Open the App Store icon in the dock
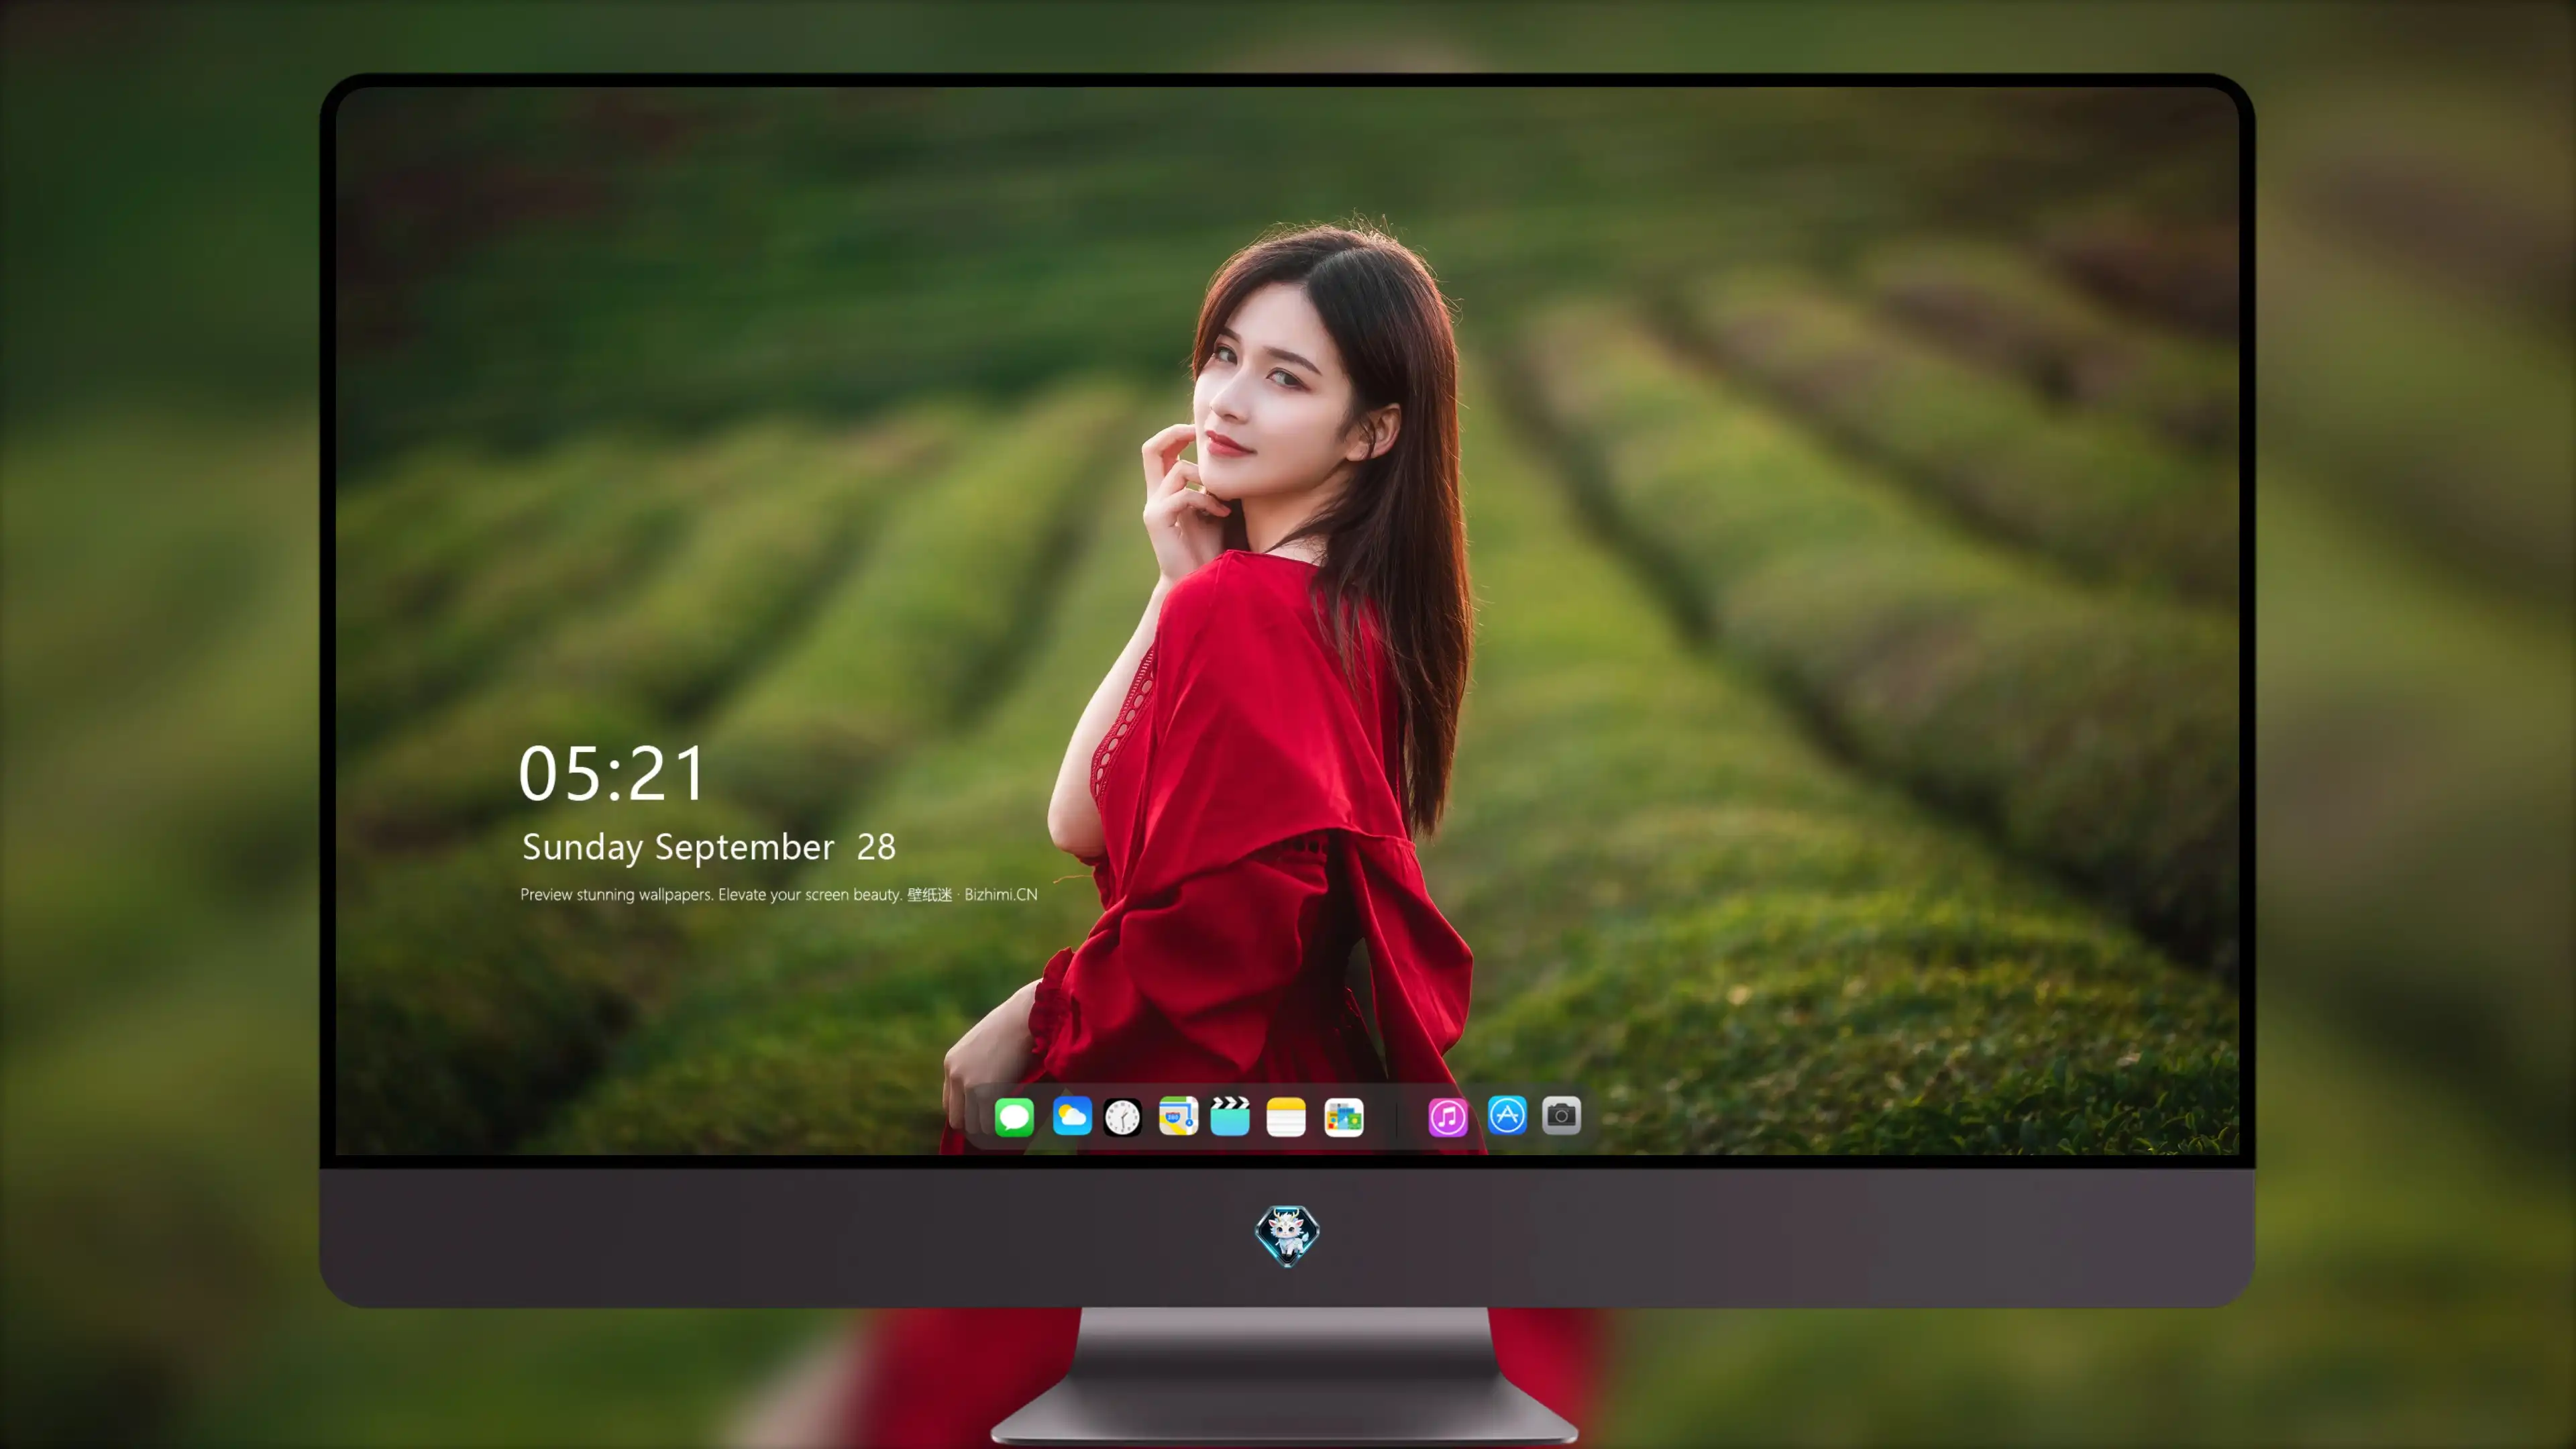The width and height of the screenshot is (2576, 1449). pos(1507,1115)
